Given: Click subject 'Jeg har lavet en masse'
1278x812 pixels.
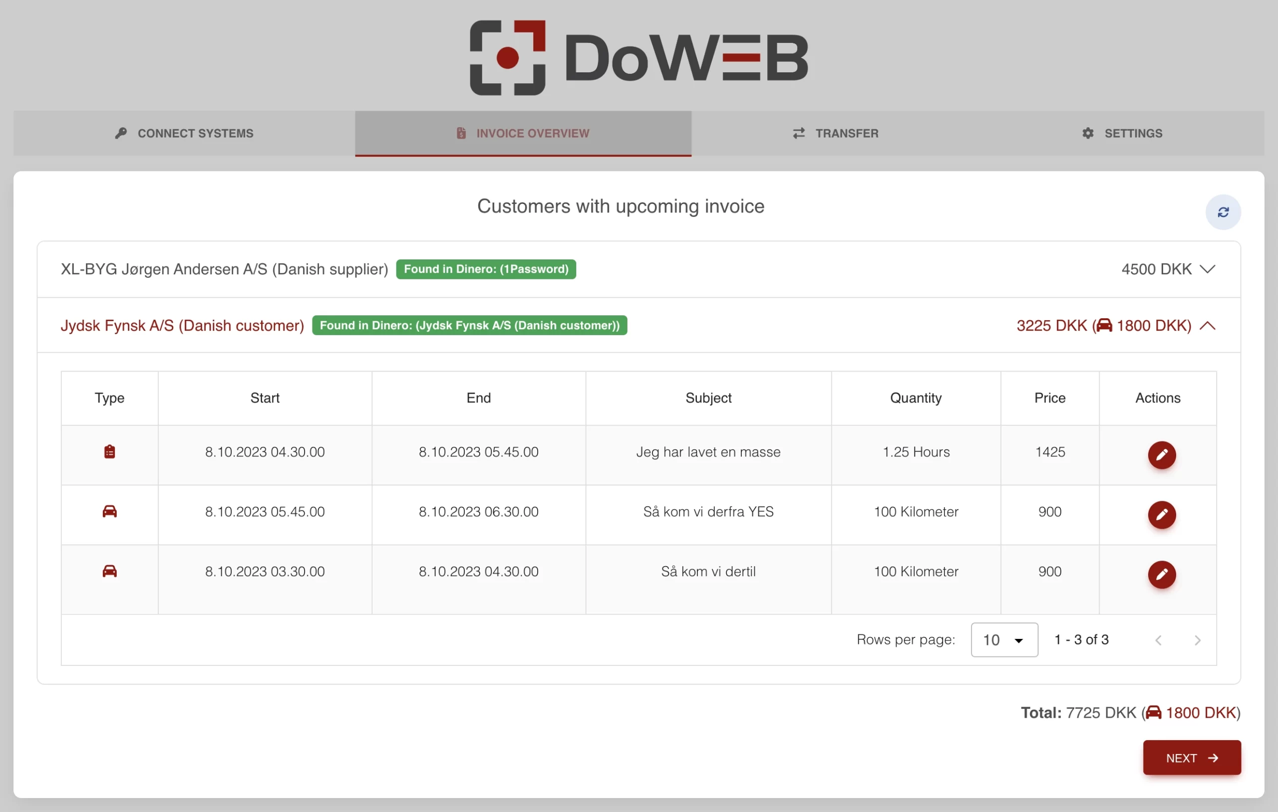Looking at the screenshot, I should [708, 452].
